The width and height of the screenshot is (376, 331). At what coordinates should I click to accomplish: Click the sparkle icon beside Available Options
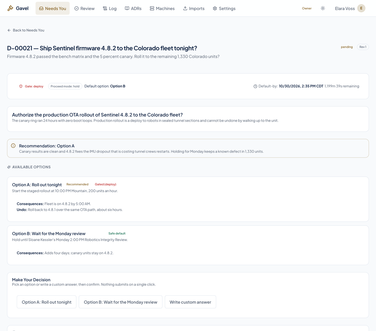9,167
